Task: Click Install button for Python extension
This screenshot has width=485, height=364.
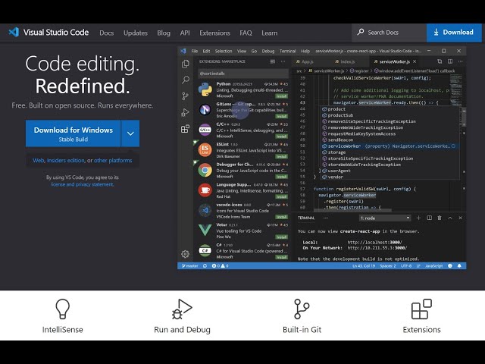Action: [282, 96]
